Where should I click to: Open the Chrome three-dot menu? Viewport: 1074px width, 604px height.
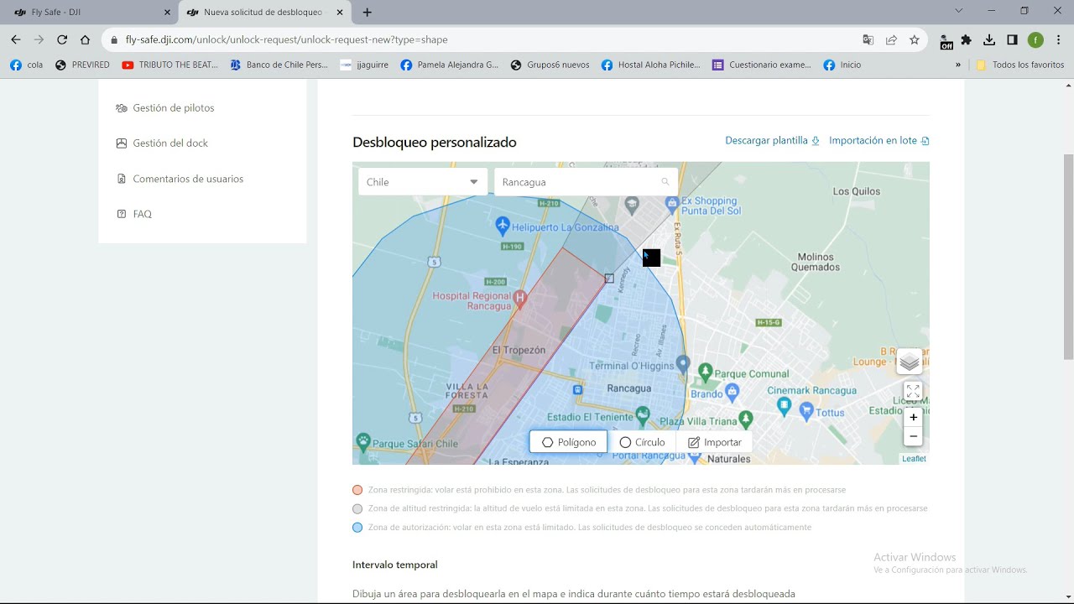click(x=1058, y=39)
